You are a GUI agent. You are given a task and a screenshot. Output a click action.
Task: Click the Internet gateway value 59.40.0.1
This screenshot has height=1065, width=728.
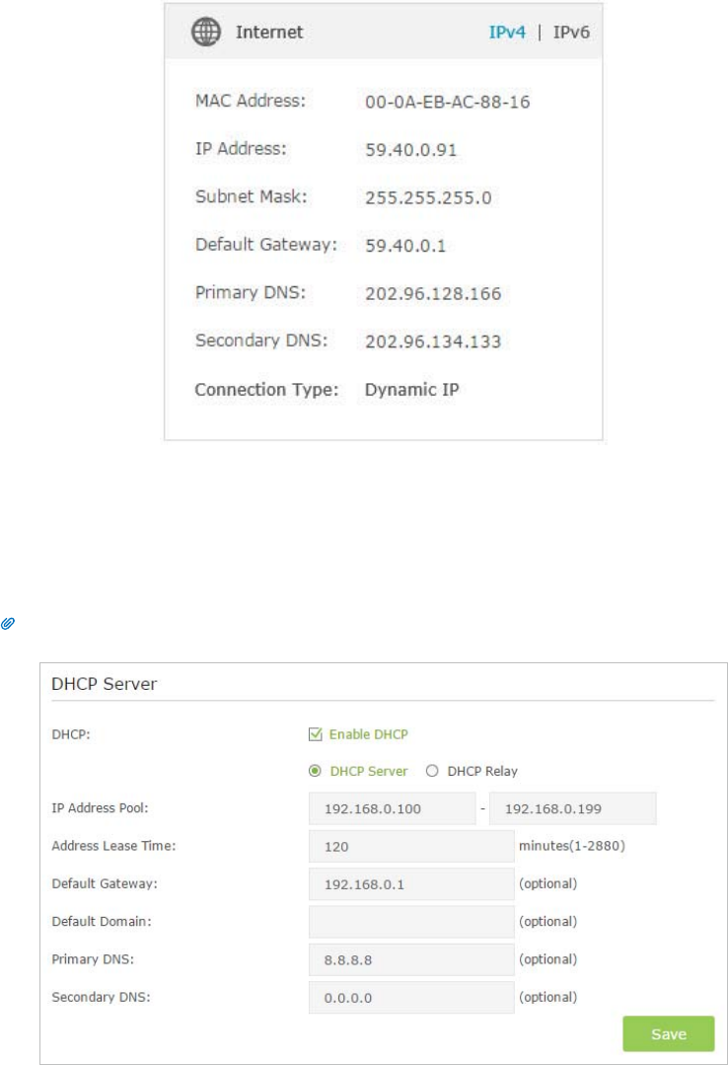click(x=405, y=245)
